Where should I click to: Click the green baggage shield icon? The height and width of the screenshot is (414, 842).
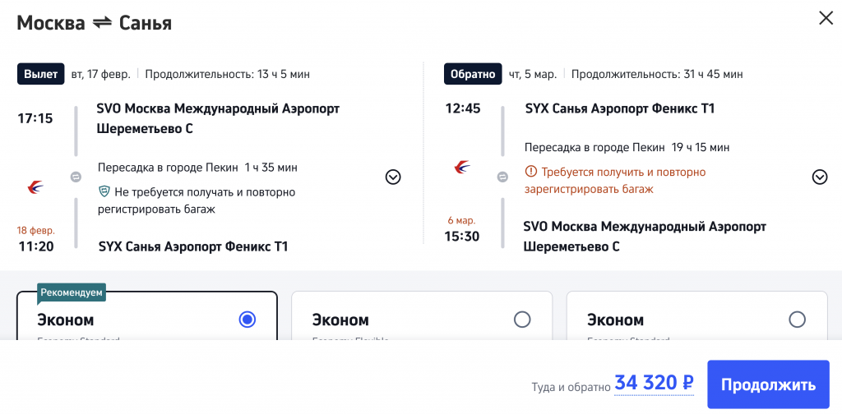(104, 192)
